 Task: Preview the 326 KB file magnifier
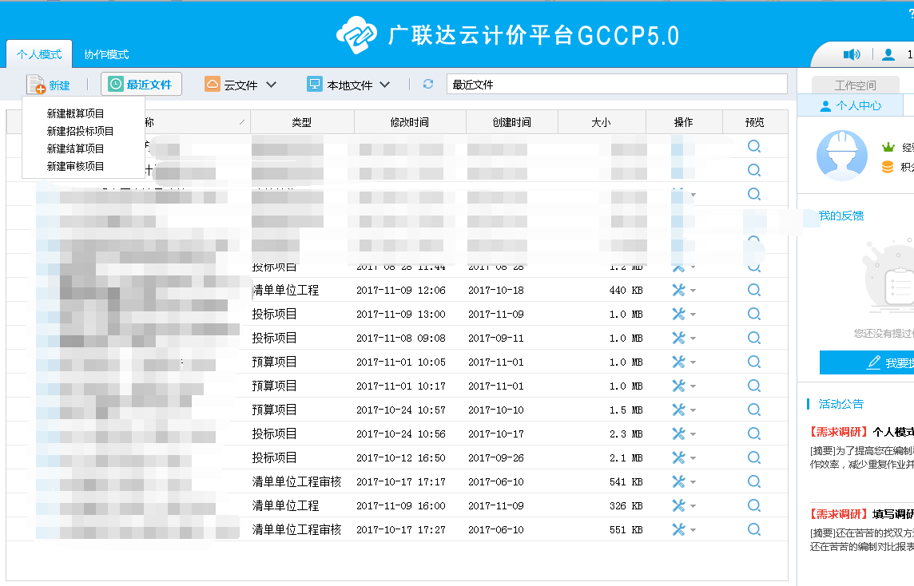point(754,505)
